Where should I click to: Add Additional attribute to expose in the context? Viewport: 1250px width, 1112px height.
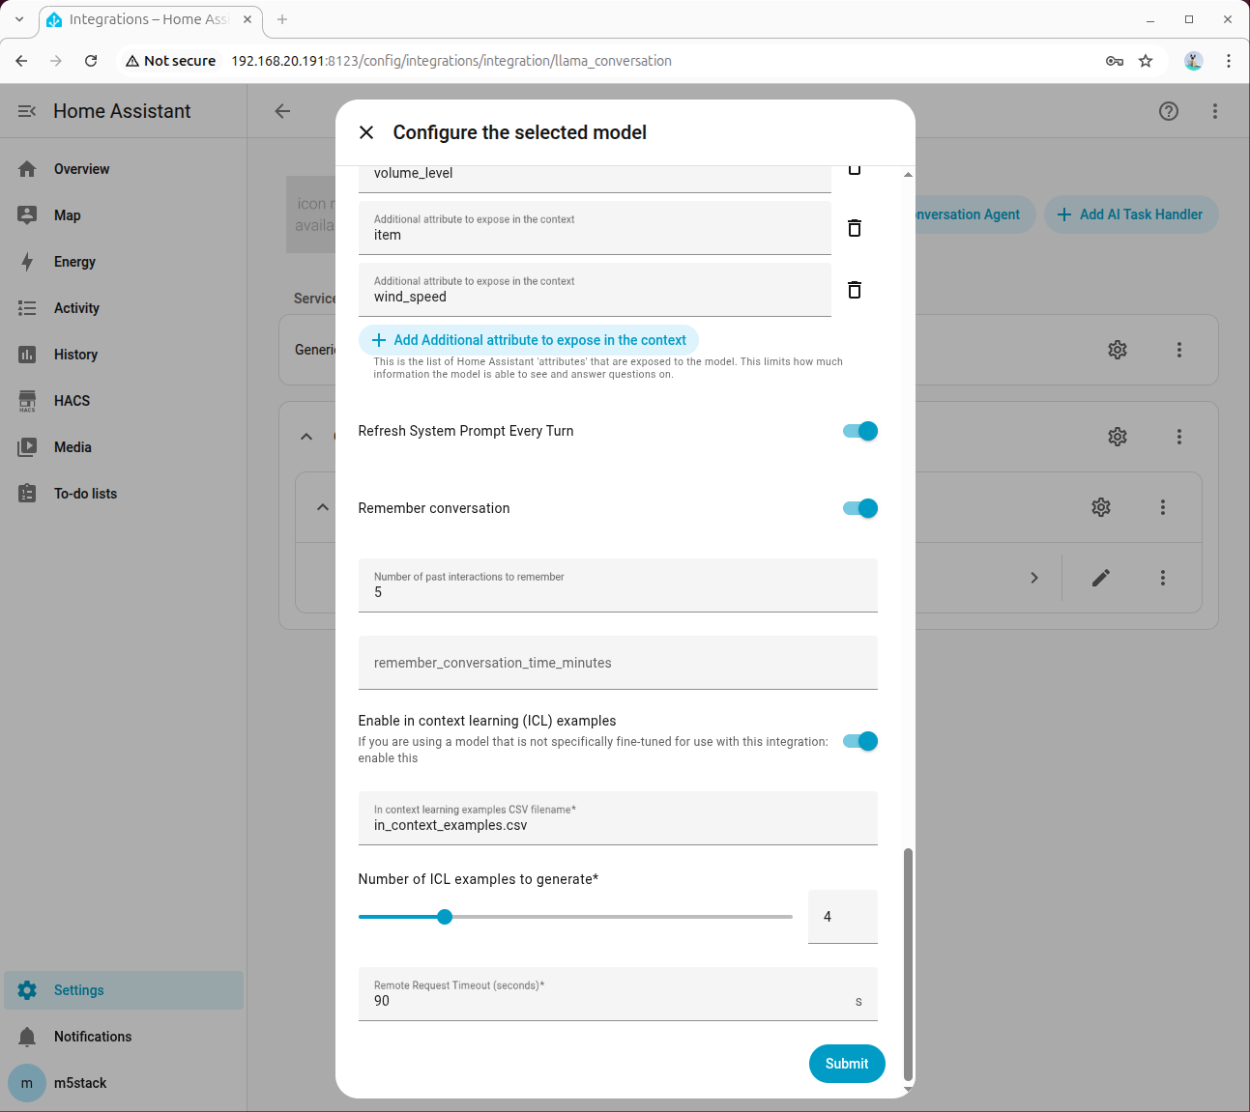529,340
